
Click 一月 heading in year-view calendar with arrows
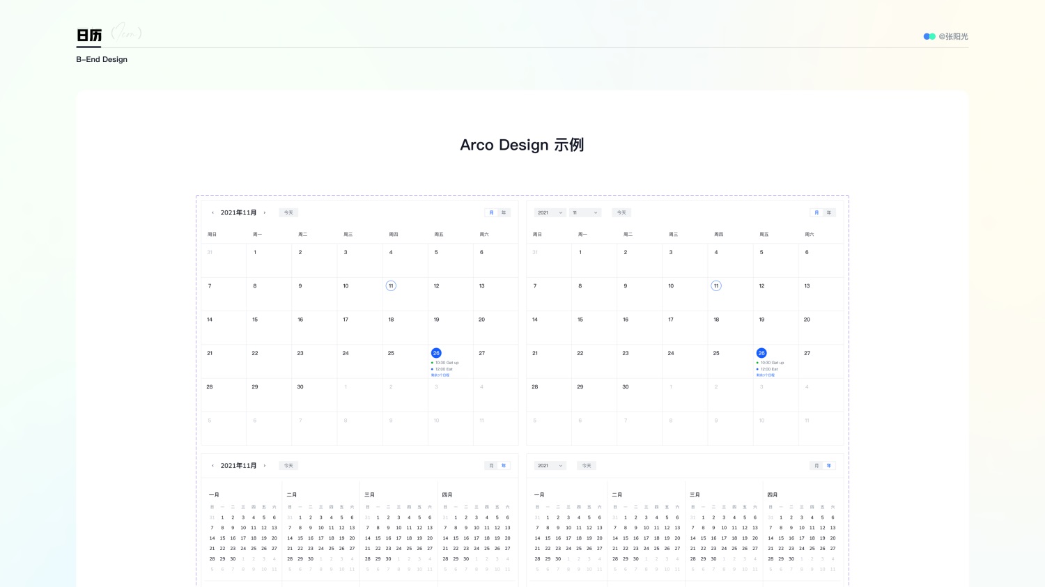(x=214, y=495)
